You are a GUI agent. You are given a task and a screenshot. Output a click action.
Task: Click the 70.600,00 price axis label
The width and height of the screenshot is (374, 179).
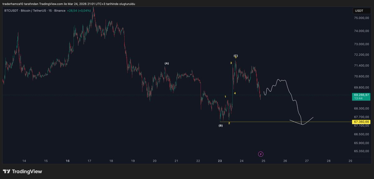point(362,76)
